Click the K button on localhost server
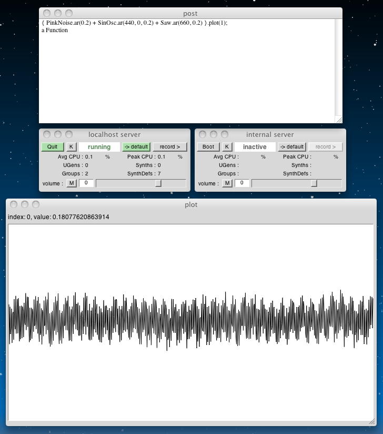Viewport: 383px width, 434px height. coord(72,147)
